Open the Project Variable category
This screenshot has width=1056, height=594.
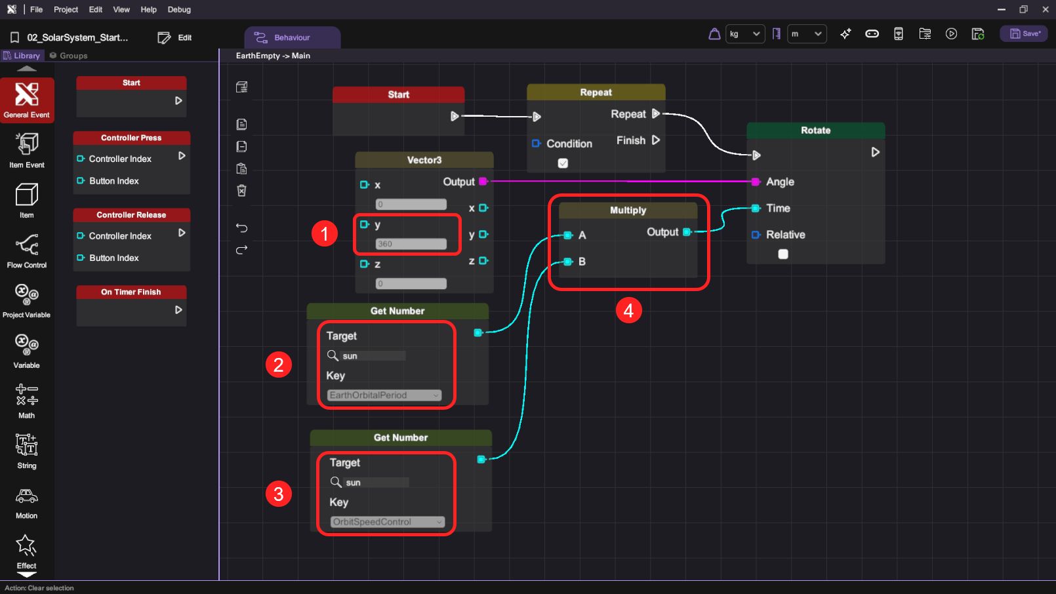tap(26, 300)
